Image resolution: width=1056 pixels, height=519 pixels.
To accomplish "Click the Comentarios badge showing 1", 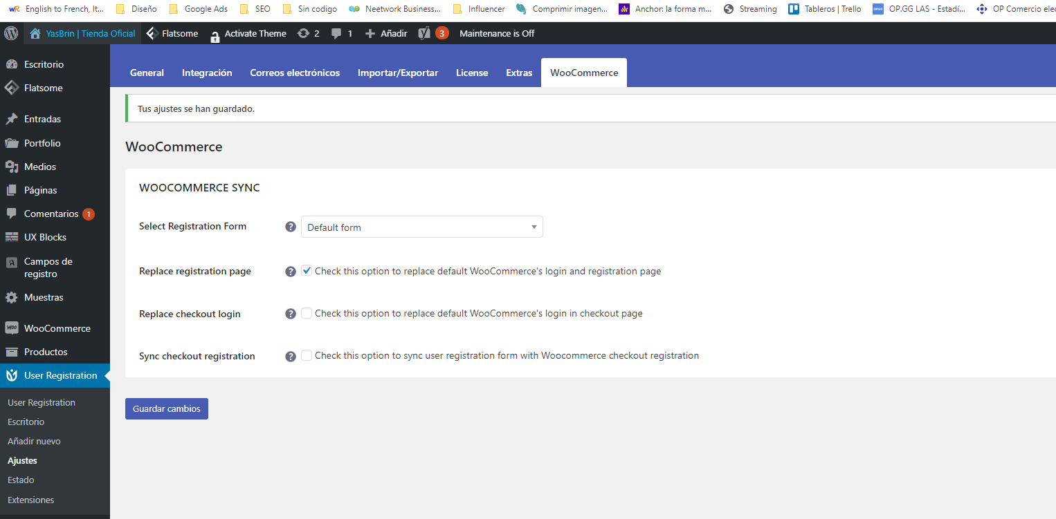I will click(x=89, y=214).
